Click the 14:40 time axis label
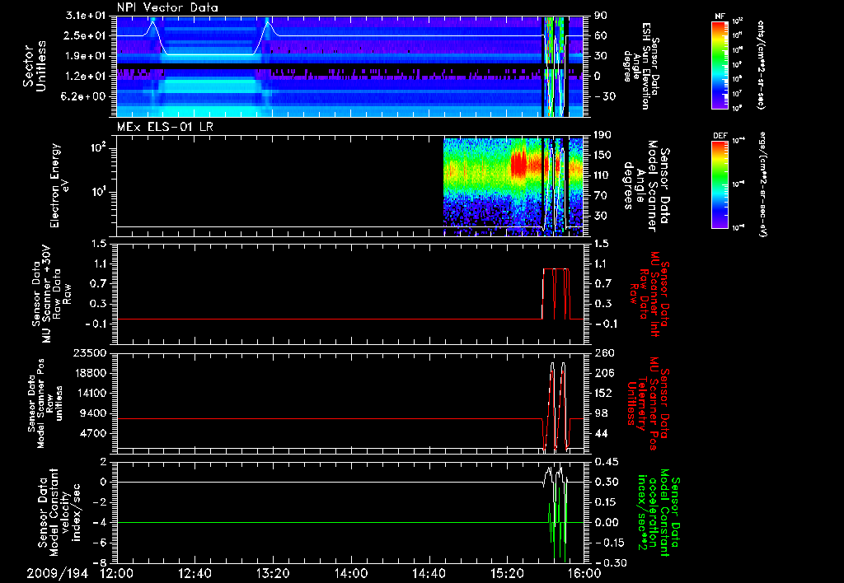Image resolution: width=844 pixels, height=583 pixels. pos(429,574)
